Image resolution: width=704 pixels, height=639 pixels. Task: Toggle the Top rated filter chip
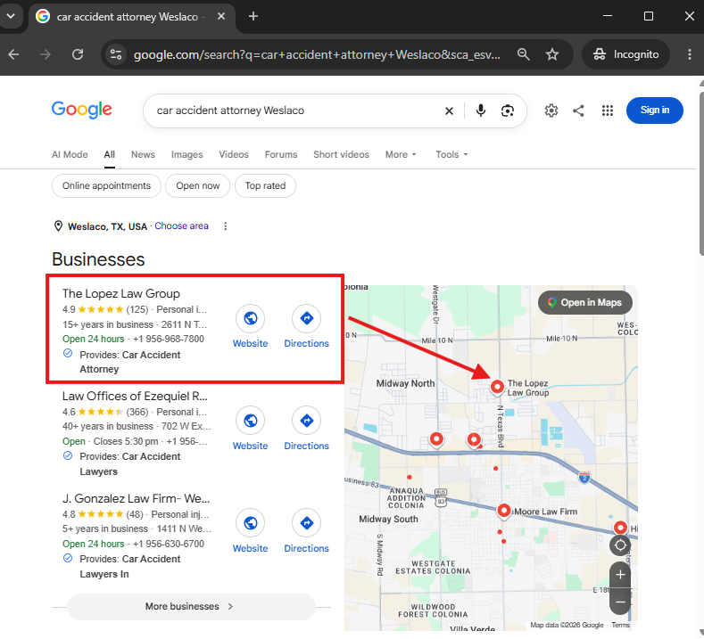coord(265,185)
